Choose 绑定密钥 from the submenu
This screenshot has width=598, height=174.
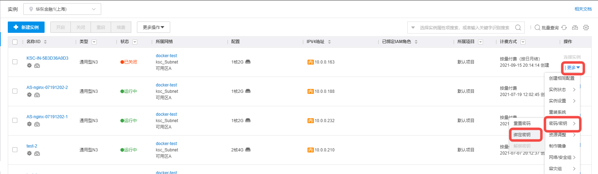pos(522,135)
